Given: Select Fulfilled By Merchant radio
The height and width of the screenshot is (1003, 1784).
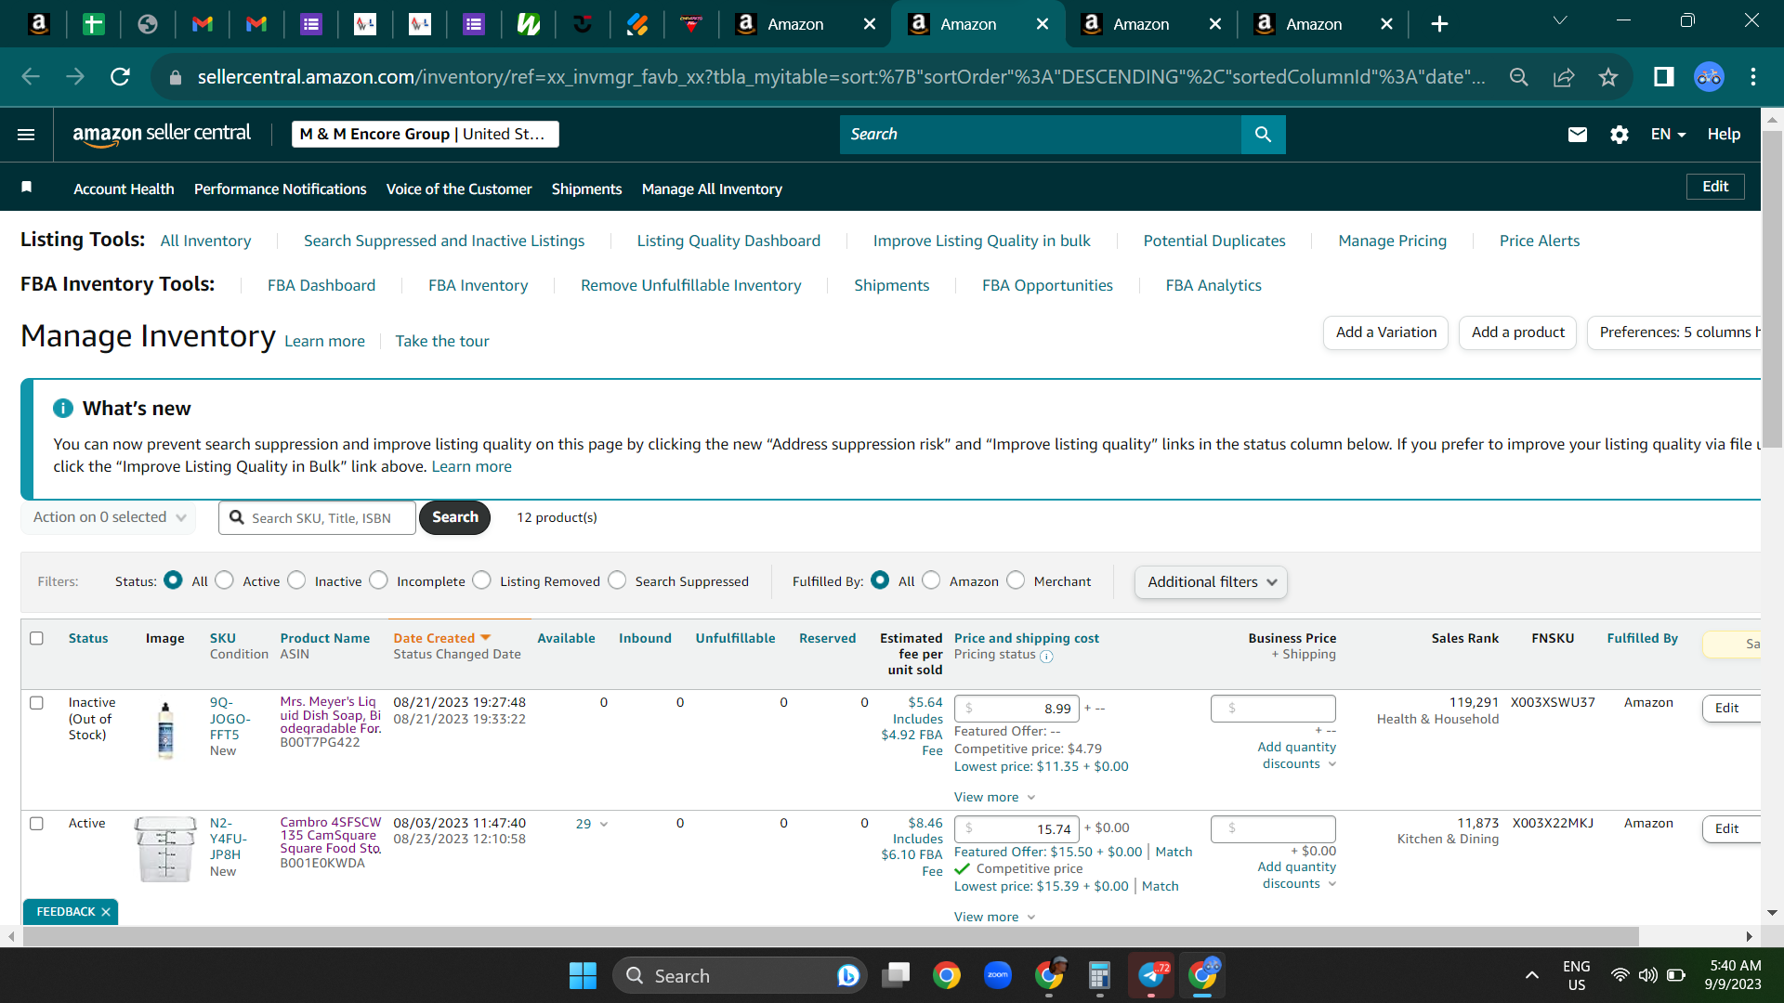Looking at the screenshot, I should pyautogui.click(x=1016, y=580).
